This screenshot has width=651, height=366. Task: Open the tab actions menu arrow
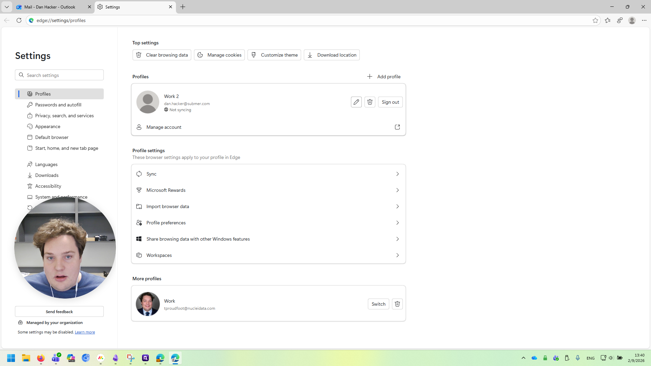click(x=7, y=7)
